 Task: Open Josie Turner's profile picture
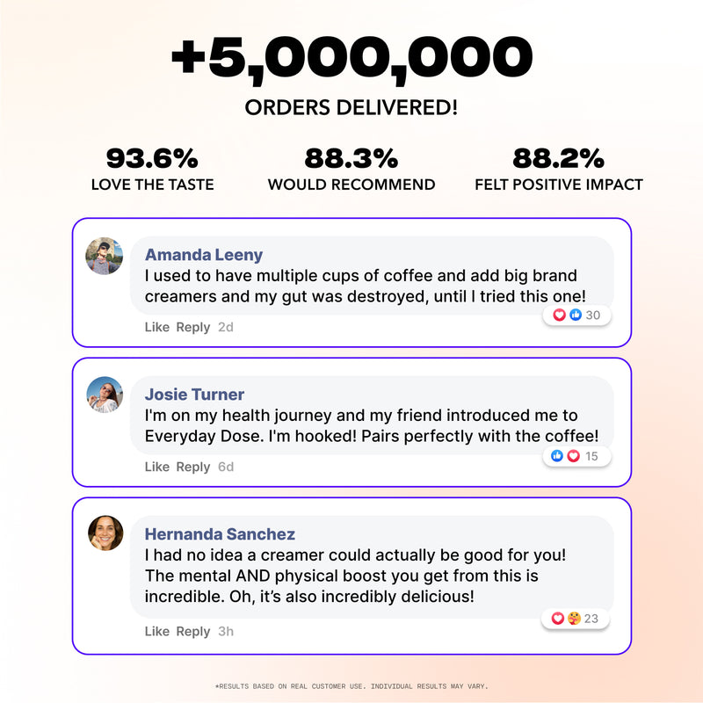105,395
